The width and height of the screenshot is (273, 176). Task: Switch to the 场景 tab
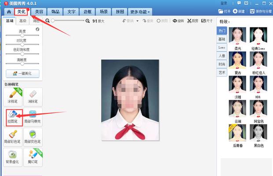pos(103,11)
